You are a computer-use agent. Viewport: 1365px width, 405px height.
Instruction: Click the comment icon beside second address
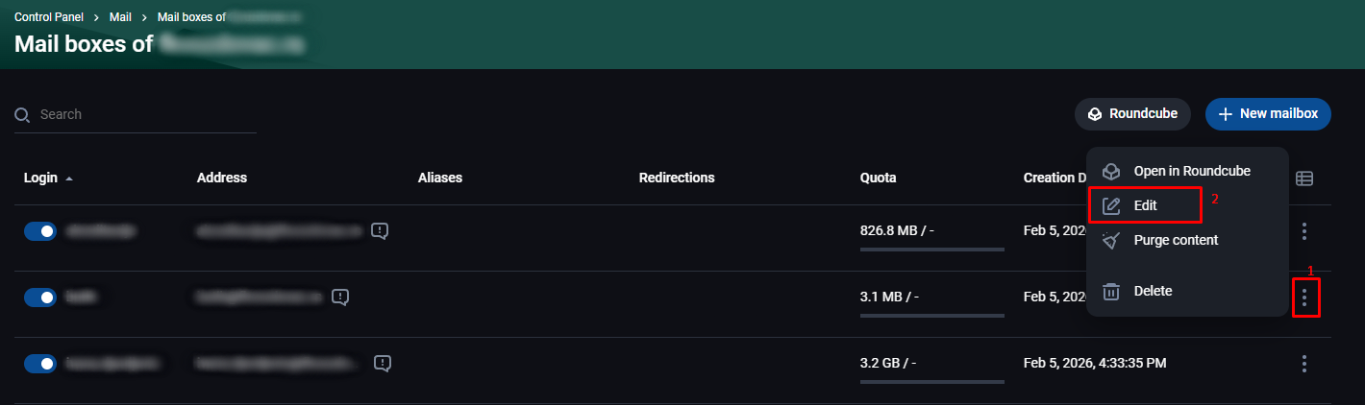(x=340, y=297)
